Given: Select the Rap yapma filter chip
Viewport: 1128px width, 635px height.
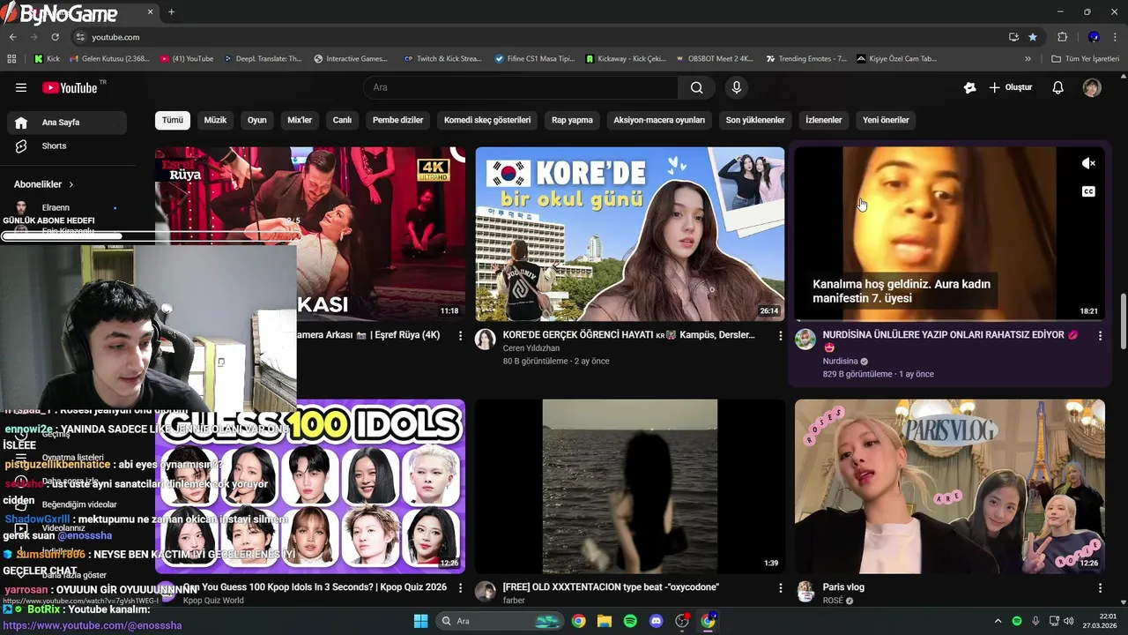Looking at the screenshot, I should 572,120.
